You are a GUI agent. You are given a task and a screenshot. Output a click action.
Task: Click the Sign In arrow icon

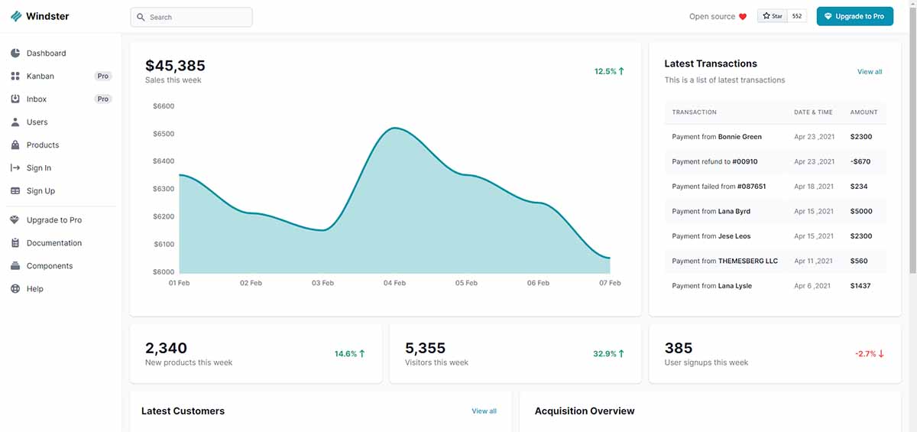(15, 168)
